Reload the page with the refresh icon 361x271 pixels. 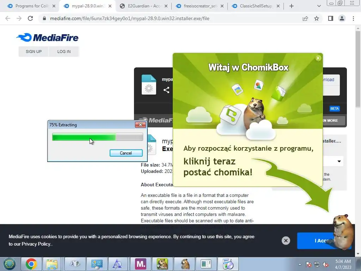click(x=30, y=18)
